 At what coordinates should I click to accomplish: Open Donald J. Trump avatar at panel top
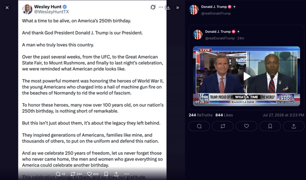194,9
